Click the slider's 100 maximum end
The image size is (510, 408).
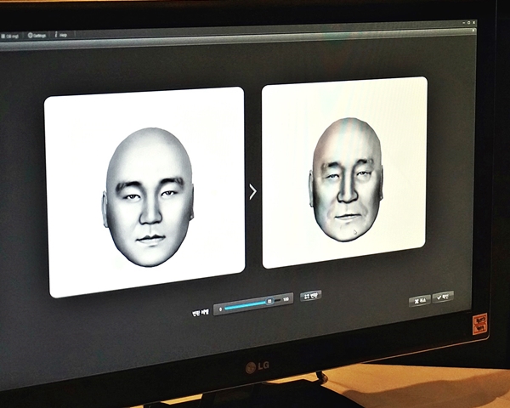click(x=286, y=299)
